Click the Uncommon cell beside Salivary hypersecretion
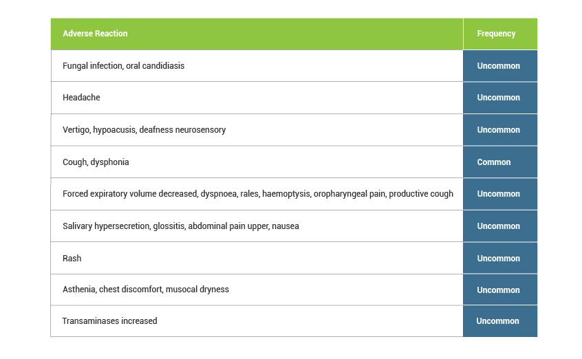582x359 pixels. pos(500,226)
